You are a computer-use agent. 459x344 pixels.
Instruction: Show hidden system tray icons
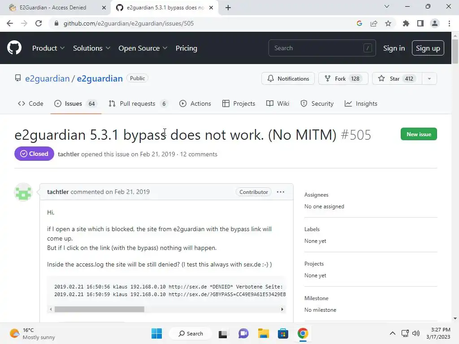393,333
